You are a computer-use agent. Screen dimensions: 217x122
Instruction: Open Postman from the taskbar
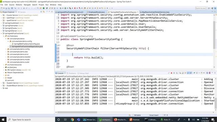click(135, 120)
